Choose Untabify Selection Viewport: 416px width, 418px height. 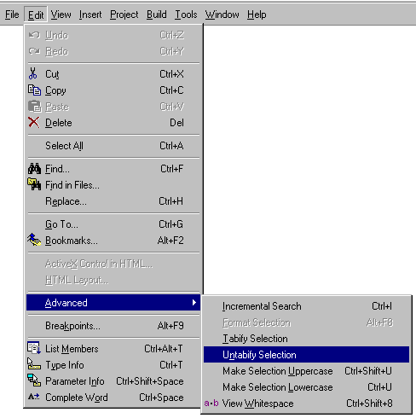pos(306,355)
